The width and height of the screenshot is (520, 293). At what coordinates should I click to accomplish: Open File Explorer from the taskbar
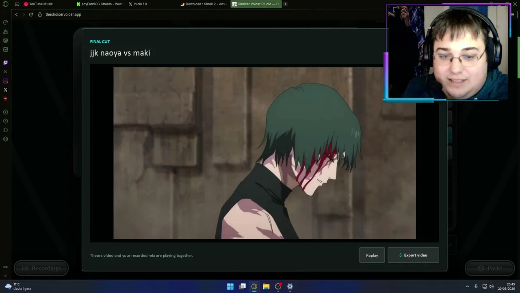tap(266, 286)
